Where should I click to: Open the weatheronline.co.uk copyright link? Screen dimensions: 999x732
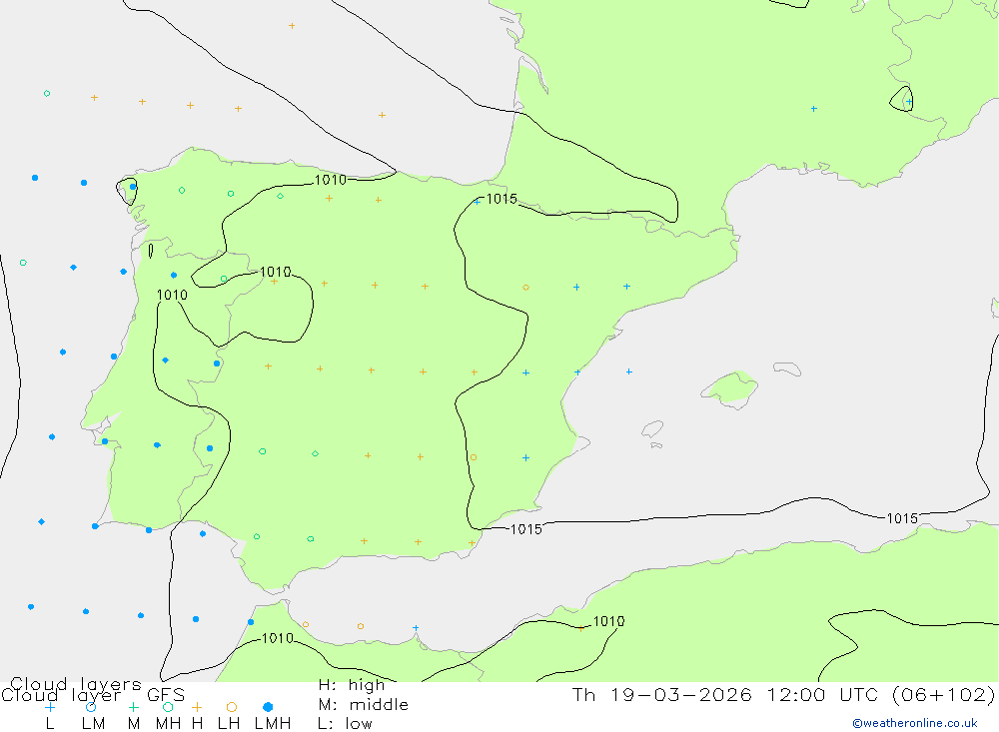tap(915, 723)
